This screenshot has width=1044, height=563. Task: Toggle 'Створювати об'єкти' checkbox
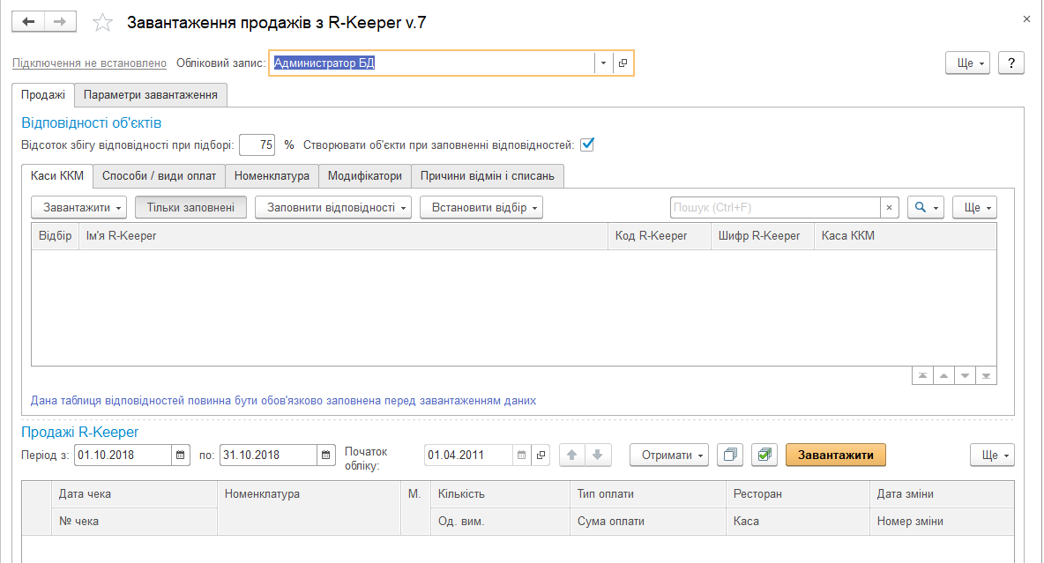587,144
